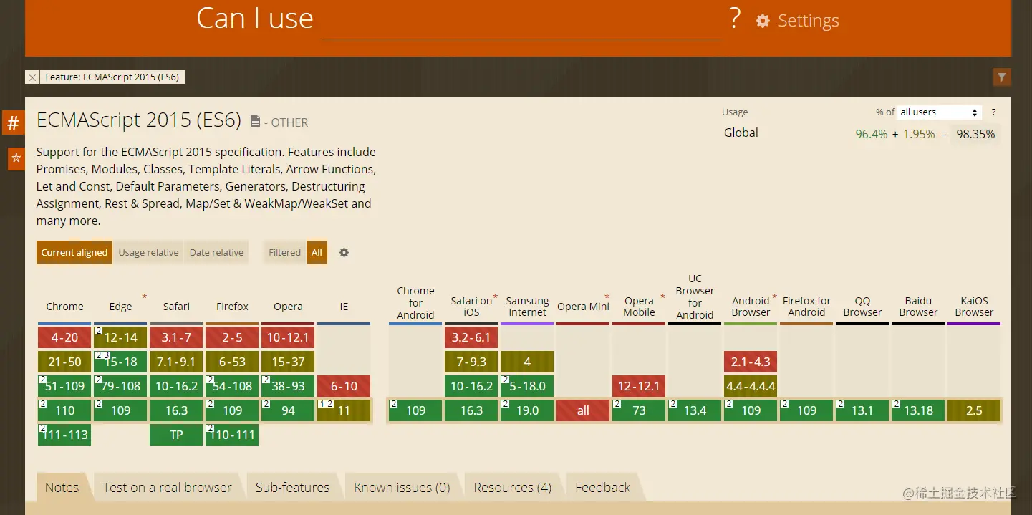Click the Safari on iOS 3.2-6.1 cell
Screen dimensions: 1032x515
coord(471,337)
